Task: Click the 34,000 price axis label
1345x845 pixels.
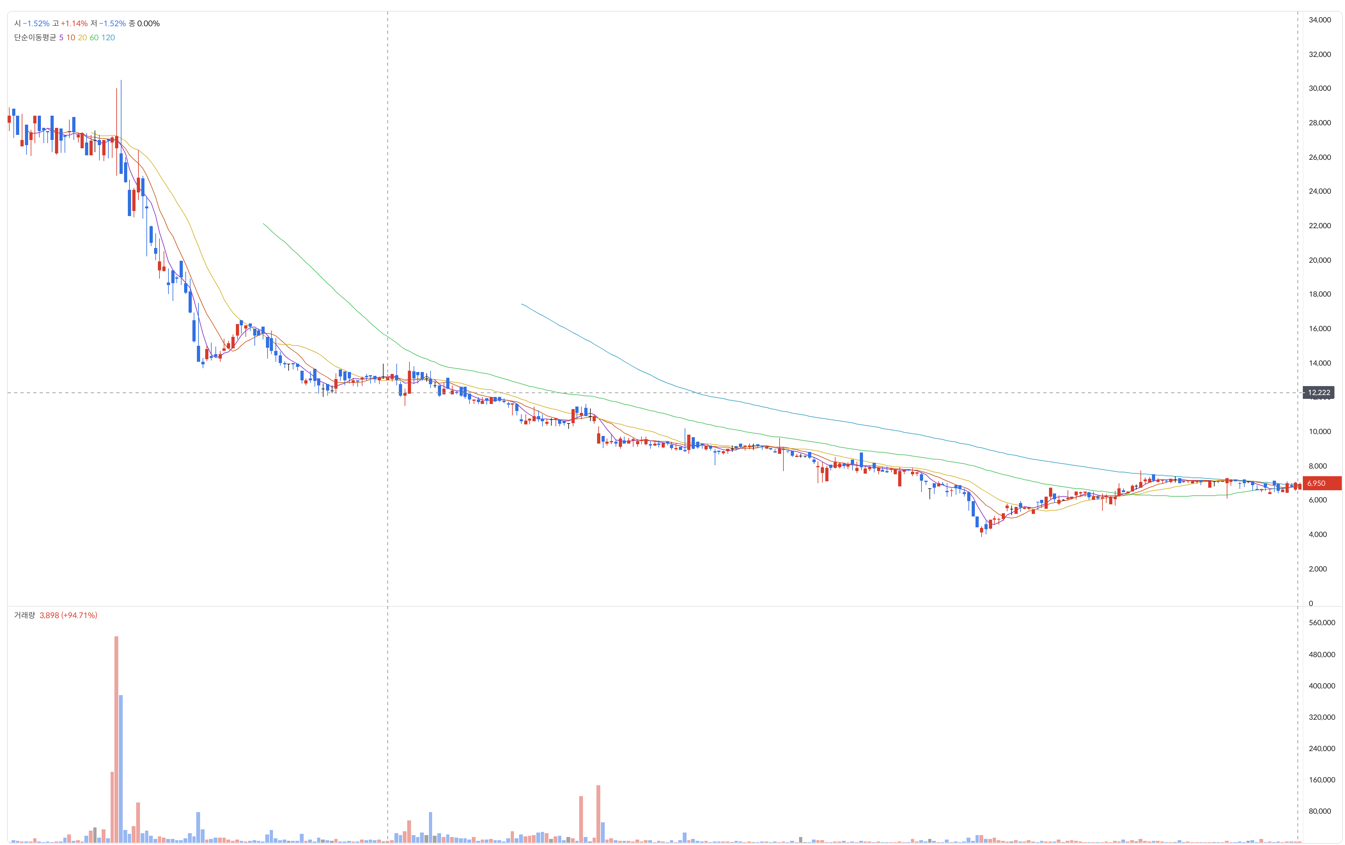Action: (x=1319, y=19)
